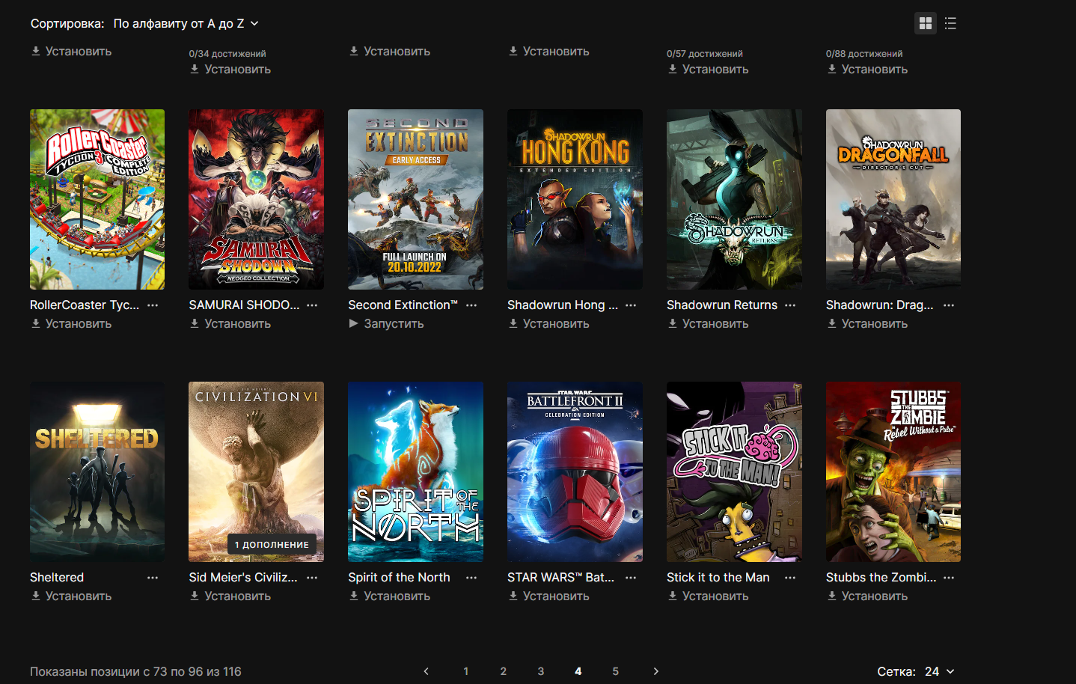
Task: Click the Spirit of the North title
Action: [x=399, y=578]
